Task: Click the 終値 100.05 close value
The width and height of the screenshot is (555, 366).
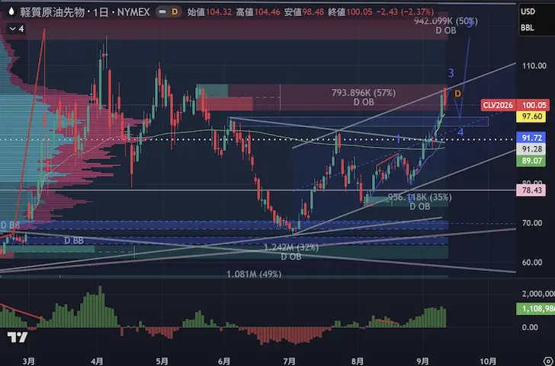Action: [x=349, y=12]
